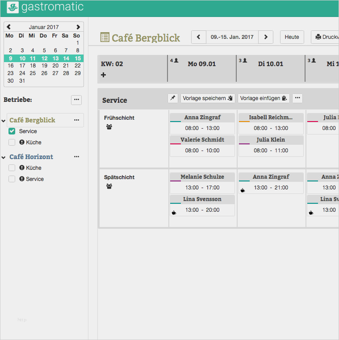Select the Café Horizont entry in the sidebar

31,156
